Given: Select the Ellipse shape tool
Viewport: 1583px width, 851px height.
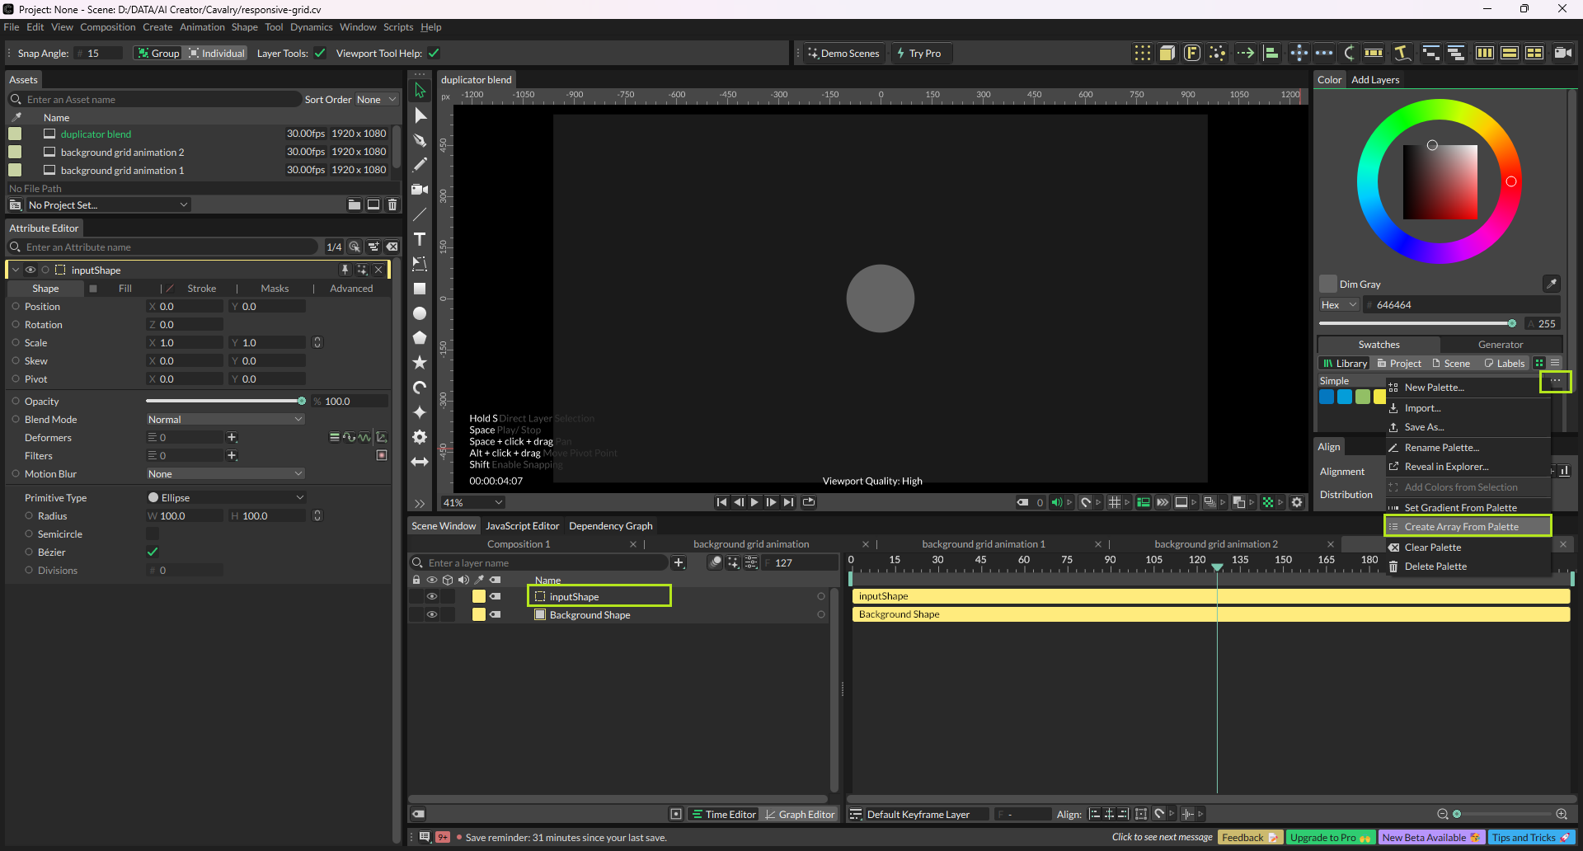Looking at the screenshot, I should tap(420, 313).
